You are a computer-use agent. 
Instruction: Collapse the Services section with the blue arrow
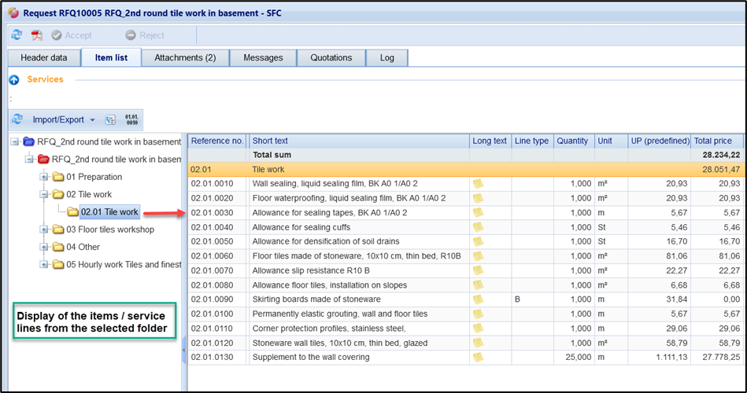pos(14,79)
